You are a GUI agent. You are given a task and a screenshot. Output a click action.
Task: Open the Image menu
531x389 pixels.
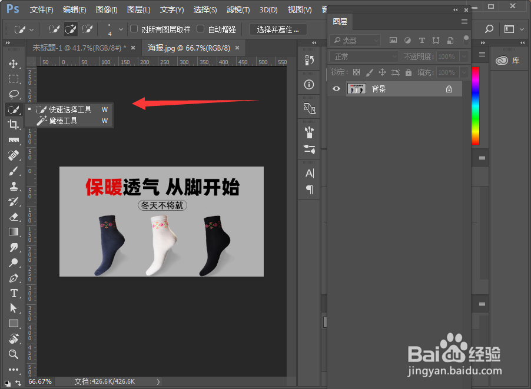point(107,9)
